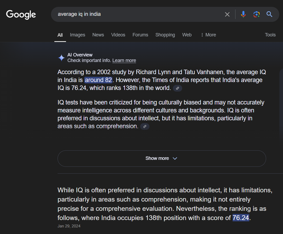
Task: Open Google Lens image search icon
Action: pyautogui.click(x=257, y=14)
